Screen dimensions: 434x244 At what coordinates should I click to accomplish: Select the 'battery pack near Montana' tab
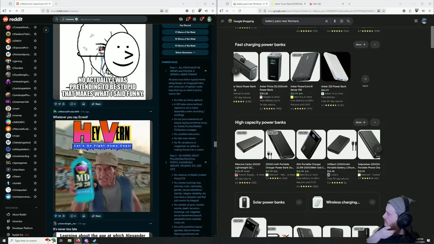pos(250,4)
